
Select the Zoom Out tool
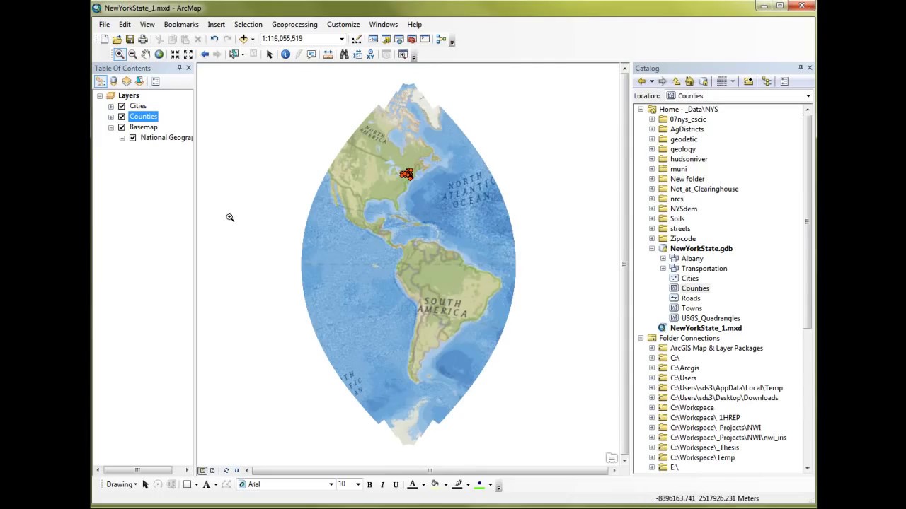(132, 54)
